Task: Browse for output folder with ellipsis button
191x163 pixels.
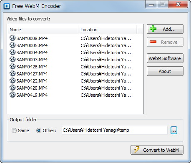Action: click(174, 130)
